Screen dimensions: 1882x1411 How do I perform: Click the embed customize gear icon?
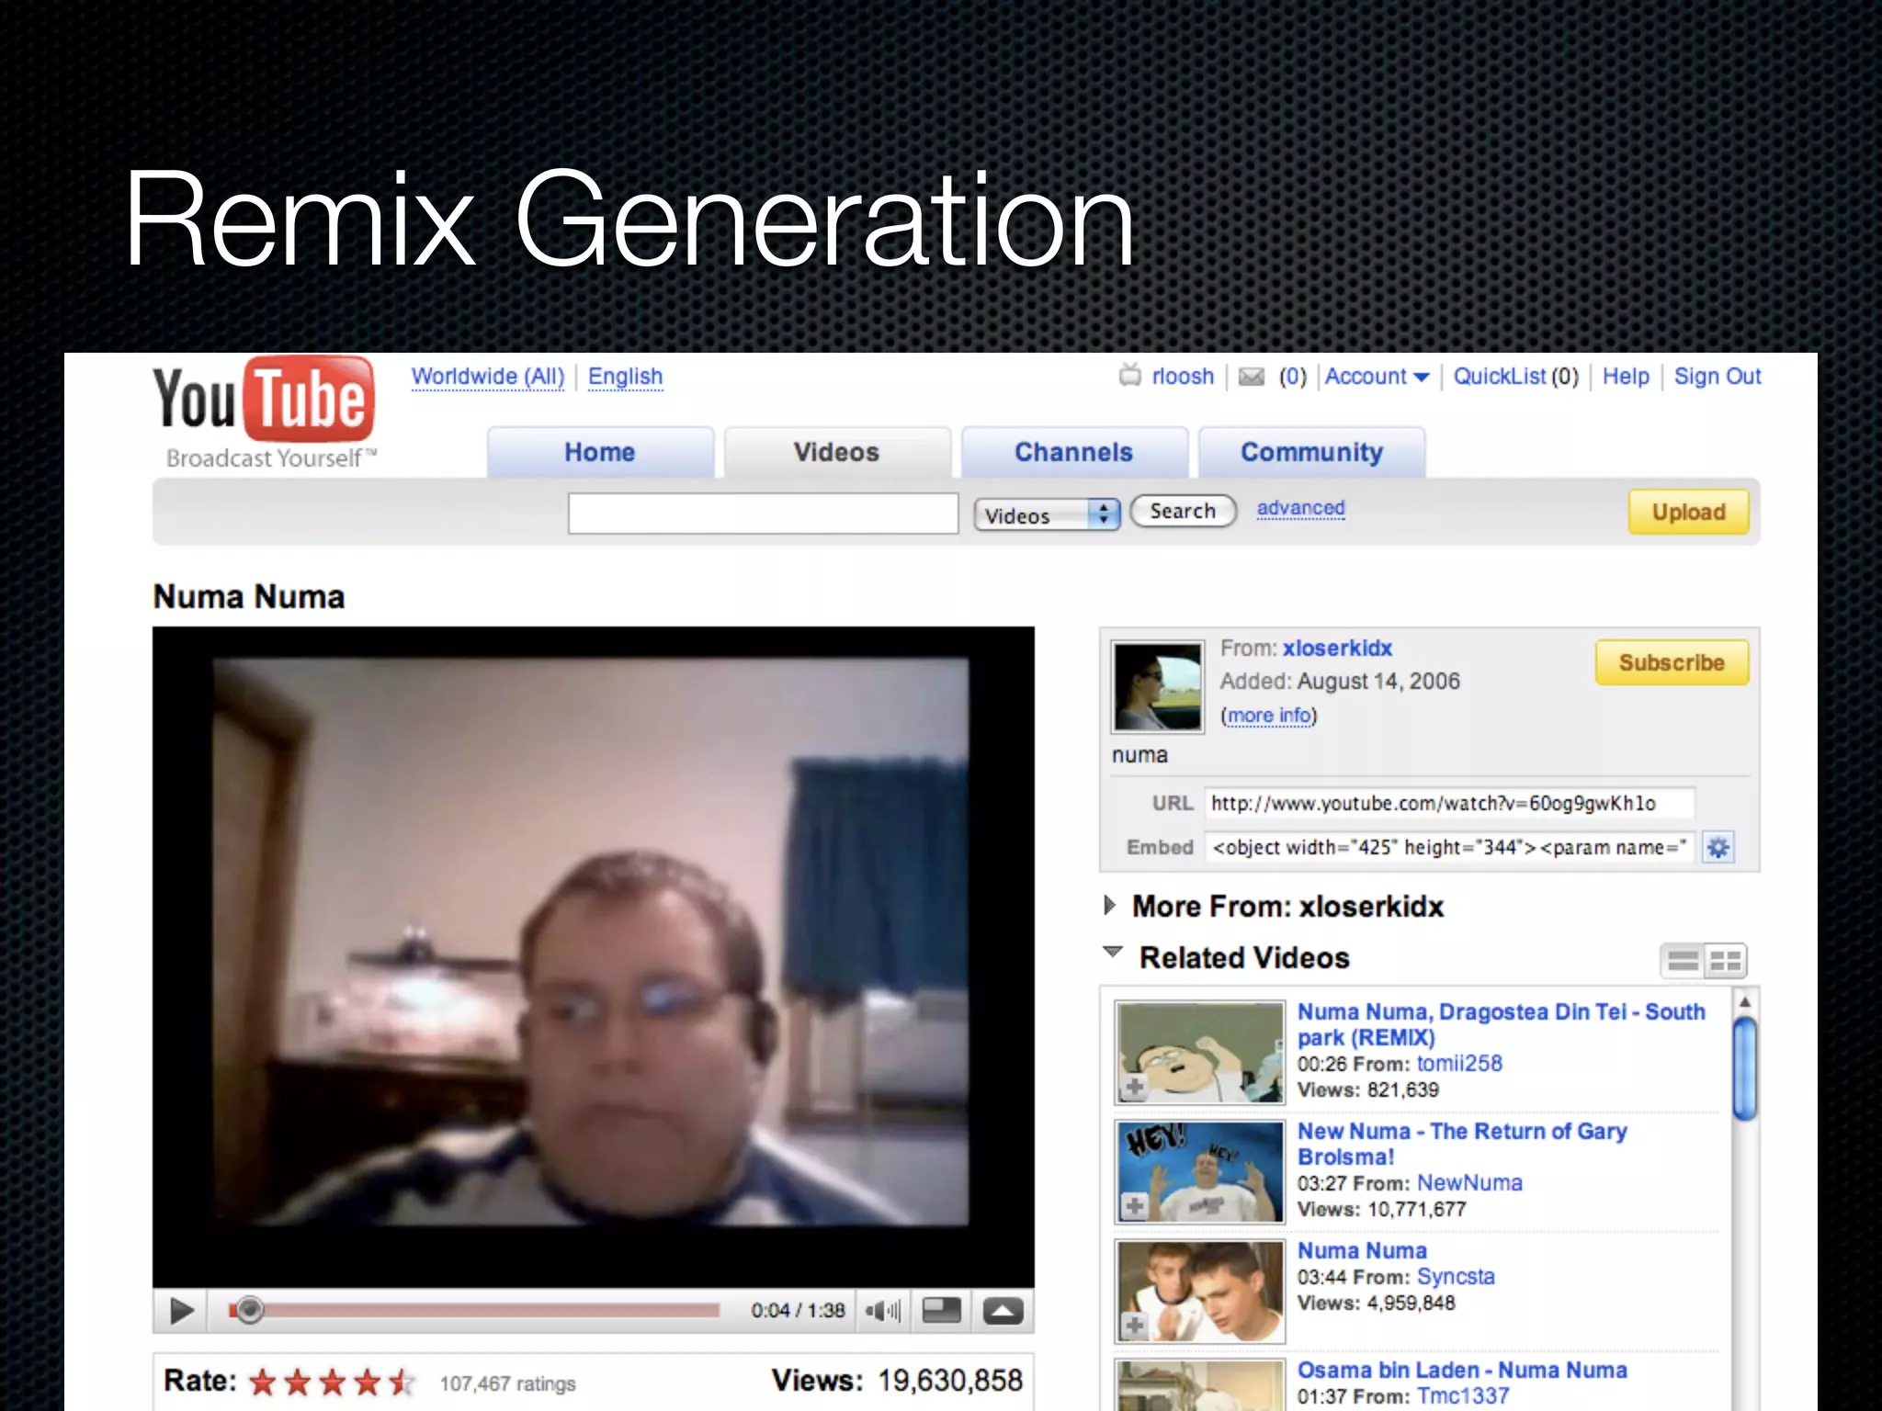[1718, 847]
